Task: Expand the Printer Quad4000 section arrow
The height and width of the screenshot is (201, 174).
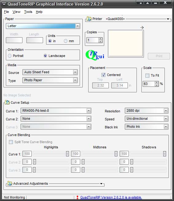Action: tap(168, 19)
